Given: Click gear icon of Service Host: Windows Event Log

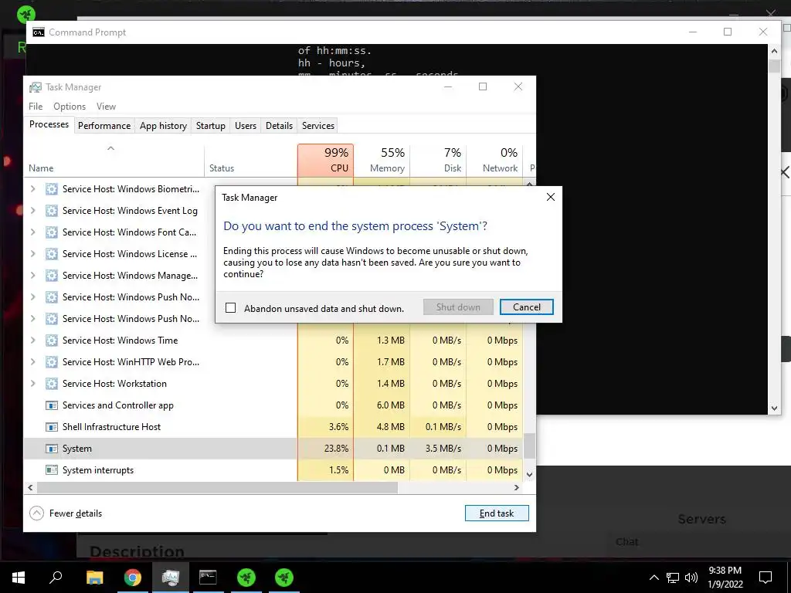Looking at the screenshot, I should [52, 211].
